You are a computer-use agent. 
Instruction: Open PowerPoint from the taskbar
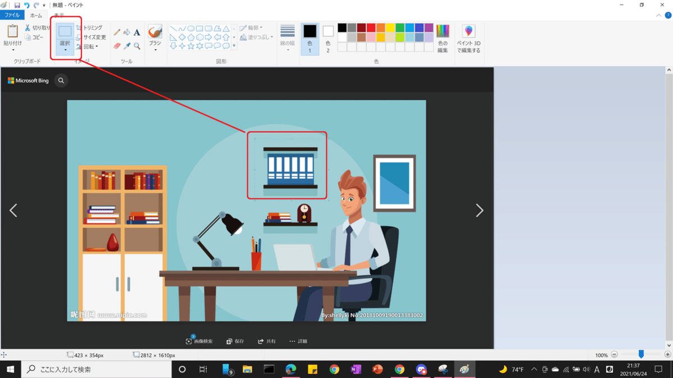[x=377, y=370]
